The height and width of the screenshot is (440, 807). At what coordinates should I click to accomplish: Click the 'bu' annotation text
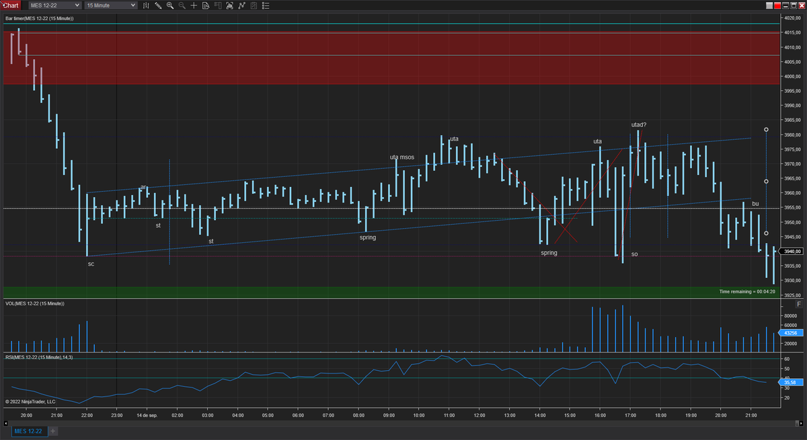pyautogui.click(x=755, y=203)
